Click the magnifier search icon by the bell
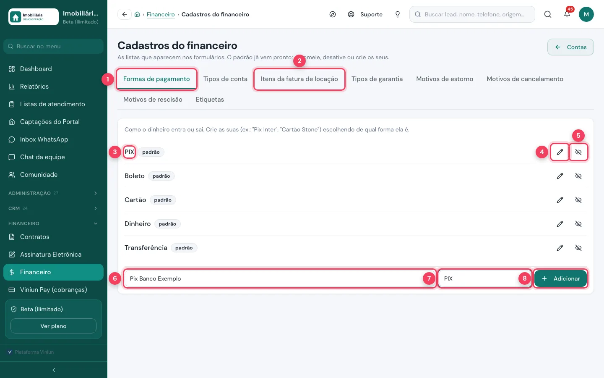The image size is (604, 378). click(548, 14)
